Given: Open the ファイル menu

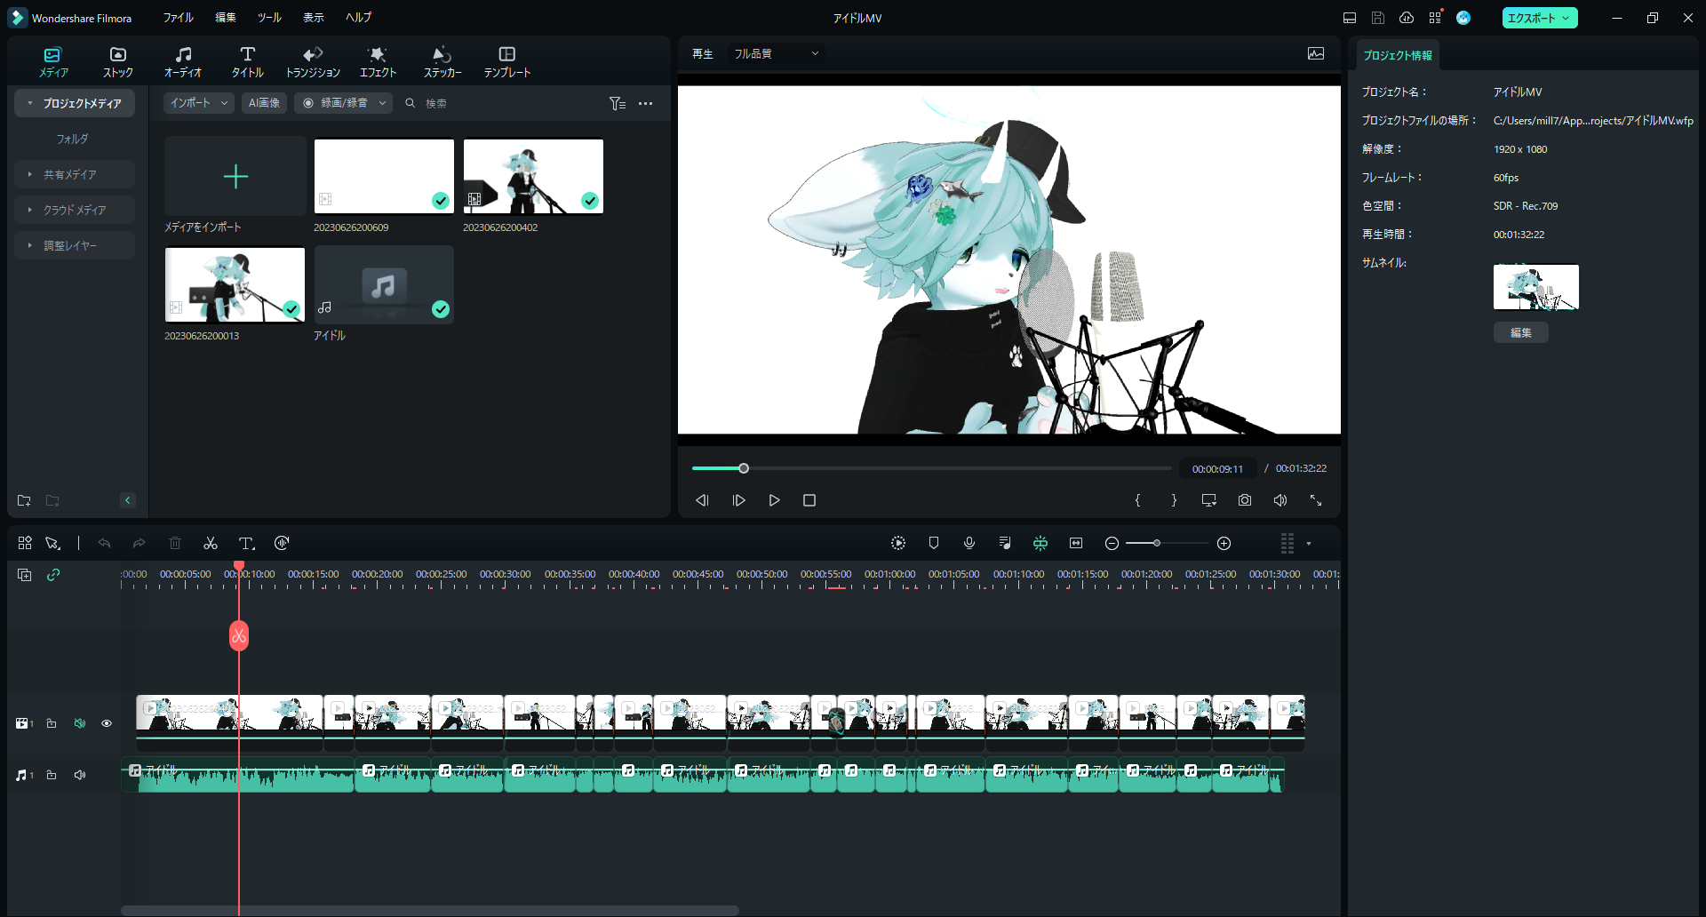Looking at the screenshot, I should 178,18.
